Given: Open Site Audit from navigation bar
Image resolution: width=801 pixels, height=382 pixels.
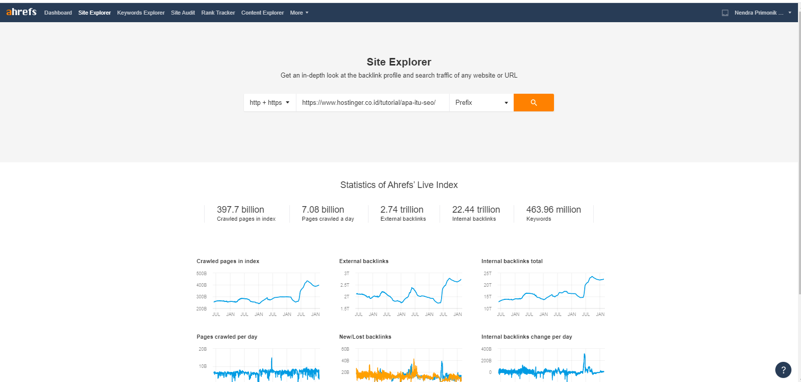Looking at the screenshot, I should point(182,13).
